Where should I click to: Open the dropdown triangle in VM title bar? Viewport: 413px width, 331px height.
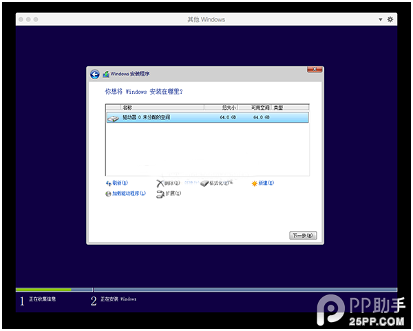point(381,19)
